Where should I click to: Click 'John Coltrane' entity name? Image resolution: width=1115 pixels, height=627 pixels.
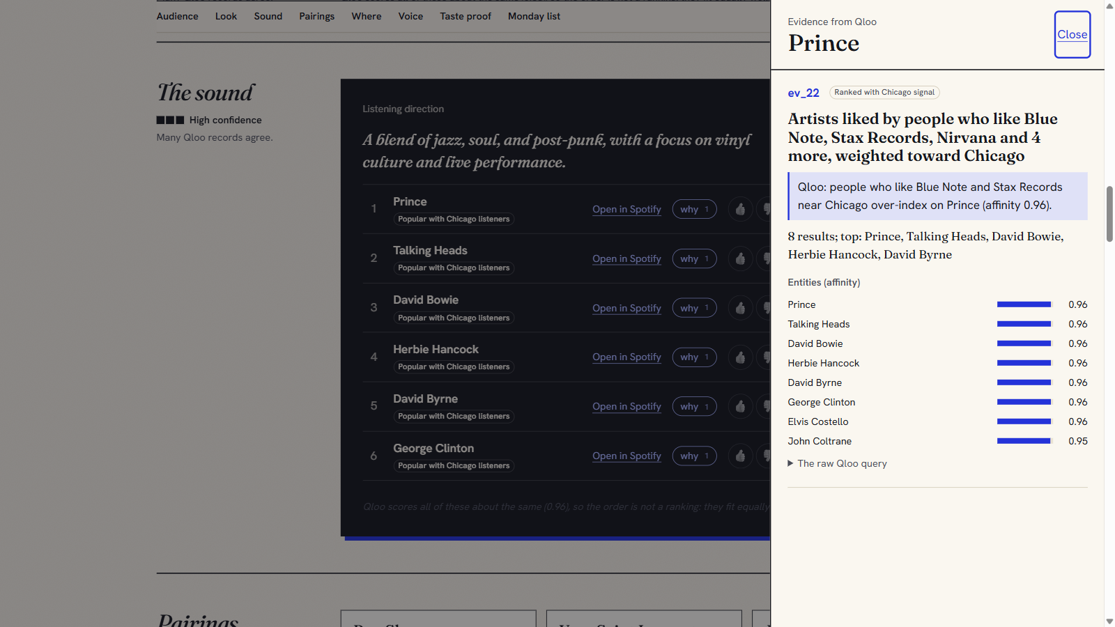point(820,441)
